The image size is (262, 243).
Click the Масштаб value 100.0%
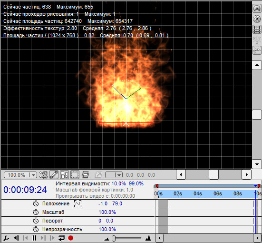[x=107, y=212]
